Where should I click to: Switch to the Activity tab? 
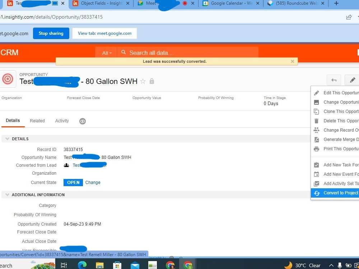point(62,121)
